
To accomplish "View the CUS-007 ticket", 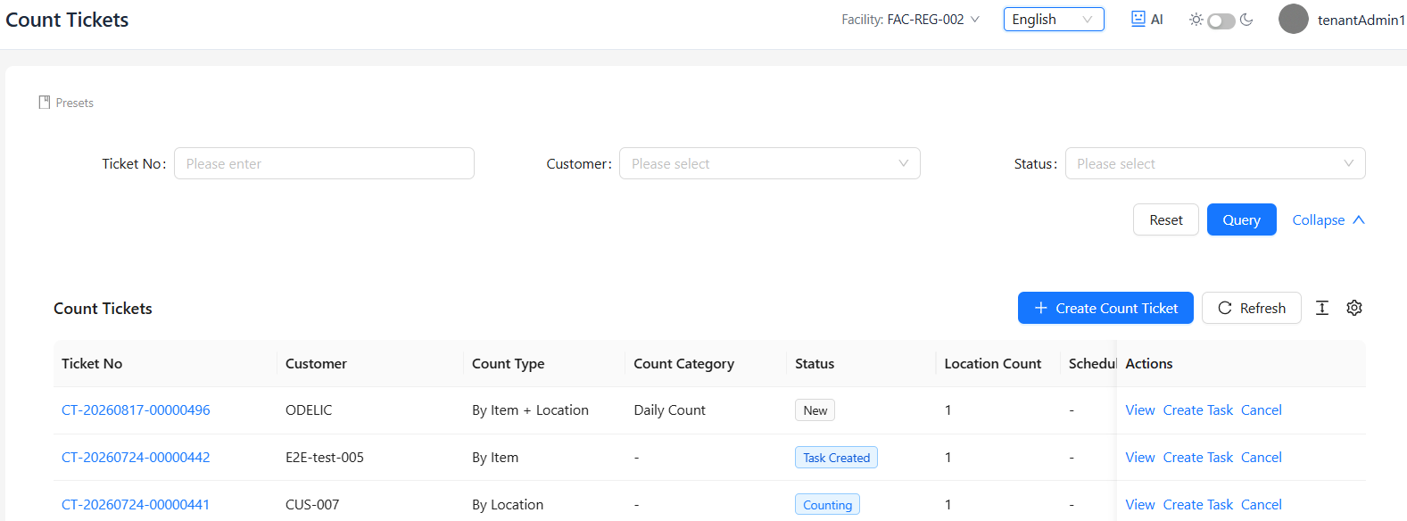I will (x=1140, y=505).
